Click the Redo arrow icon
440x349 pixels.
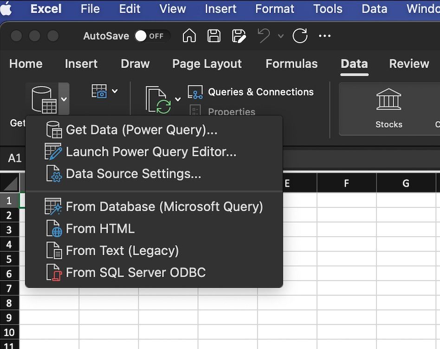pos(300,36)
